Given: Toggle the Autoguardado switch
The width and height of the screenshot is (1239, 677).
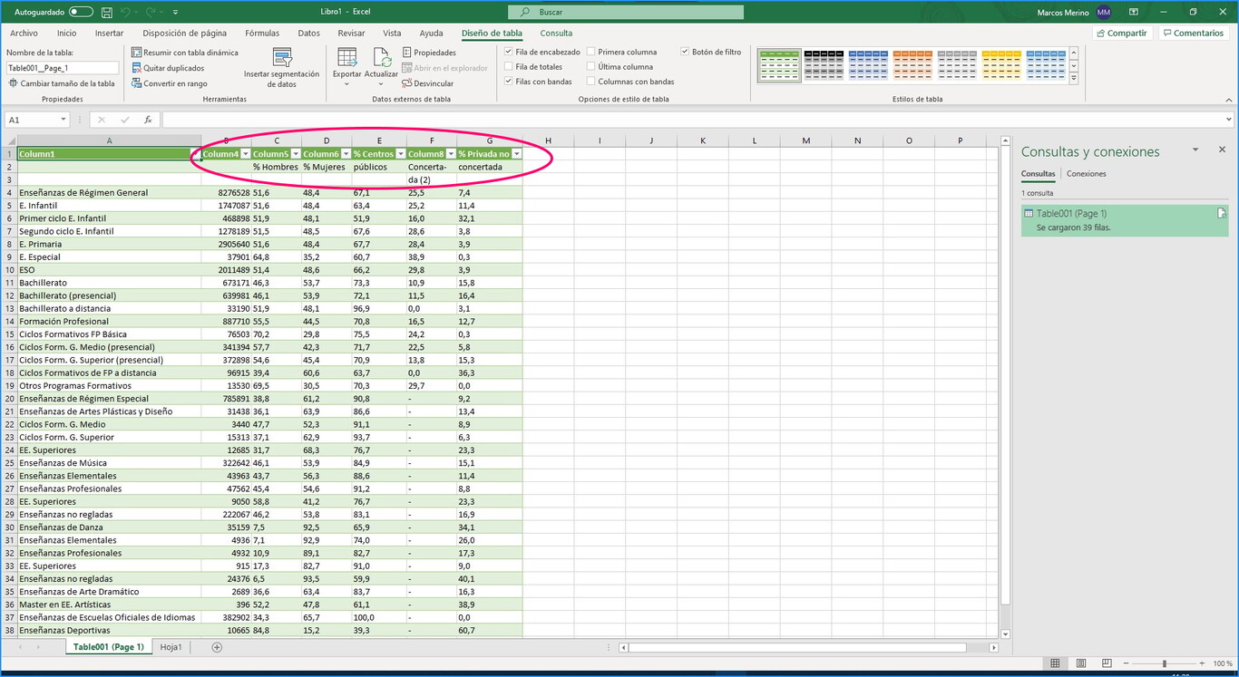Looking at the screenshot, I should coord(81,12).
